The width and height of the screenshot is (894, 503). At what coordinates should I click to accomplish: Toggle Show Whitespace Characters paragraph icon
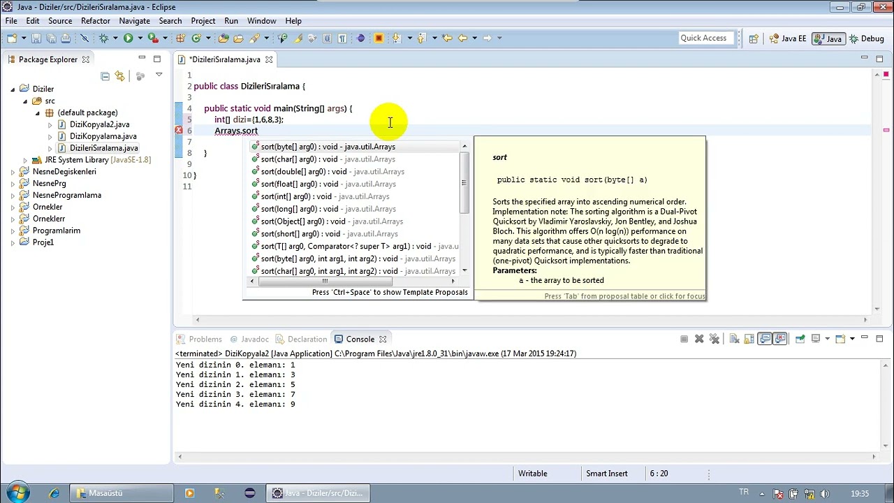(x=342, y=38)
